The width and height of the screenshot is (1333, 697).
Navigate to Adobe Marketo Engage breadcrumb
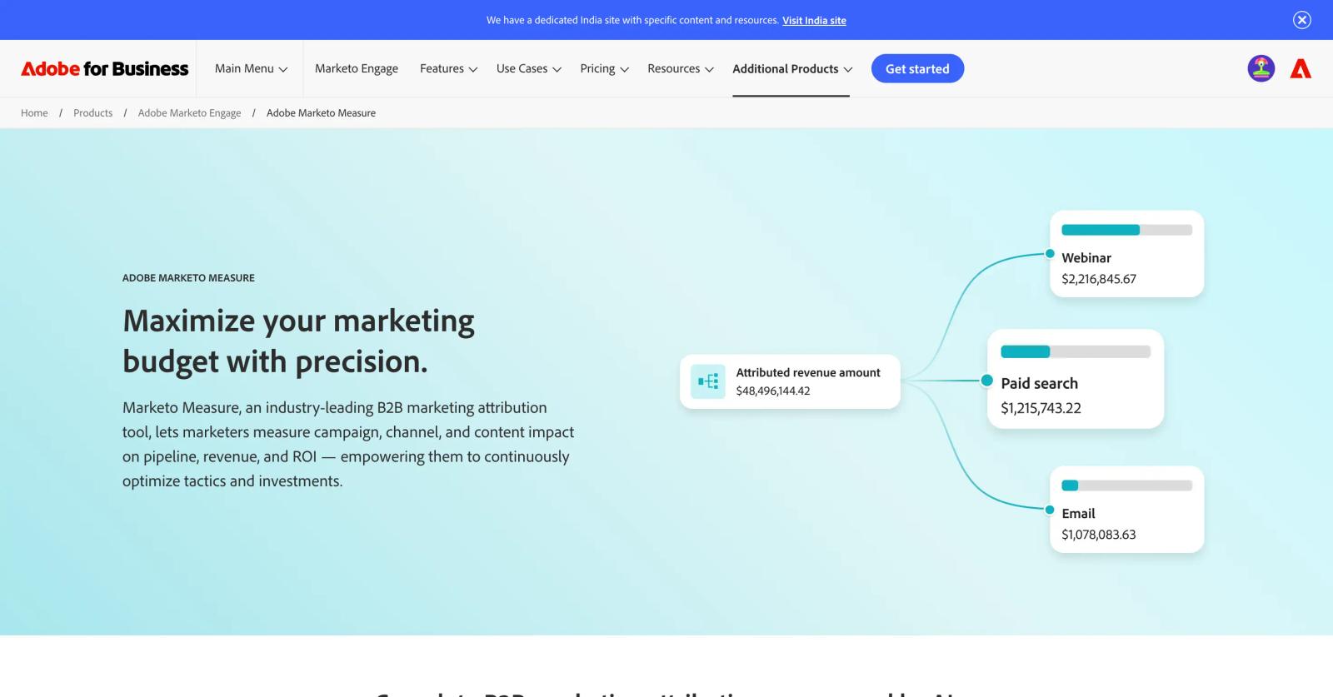189,113
